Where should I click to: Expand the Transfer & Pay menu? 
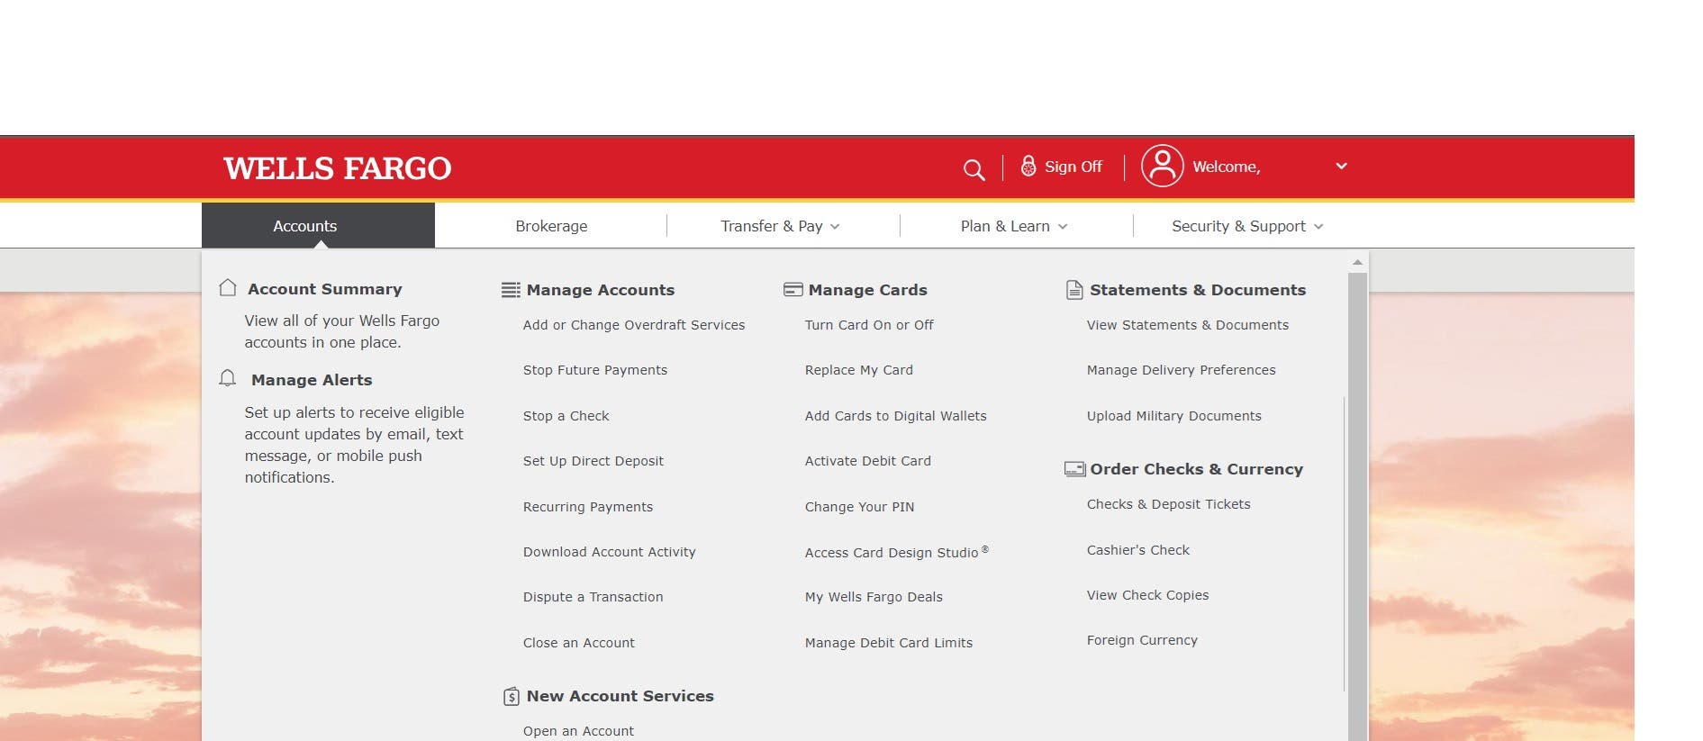(x=780, y=226)
